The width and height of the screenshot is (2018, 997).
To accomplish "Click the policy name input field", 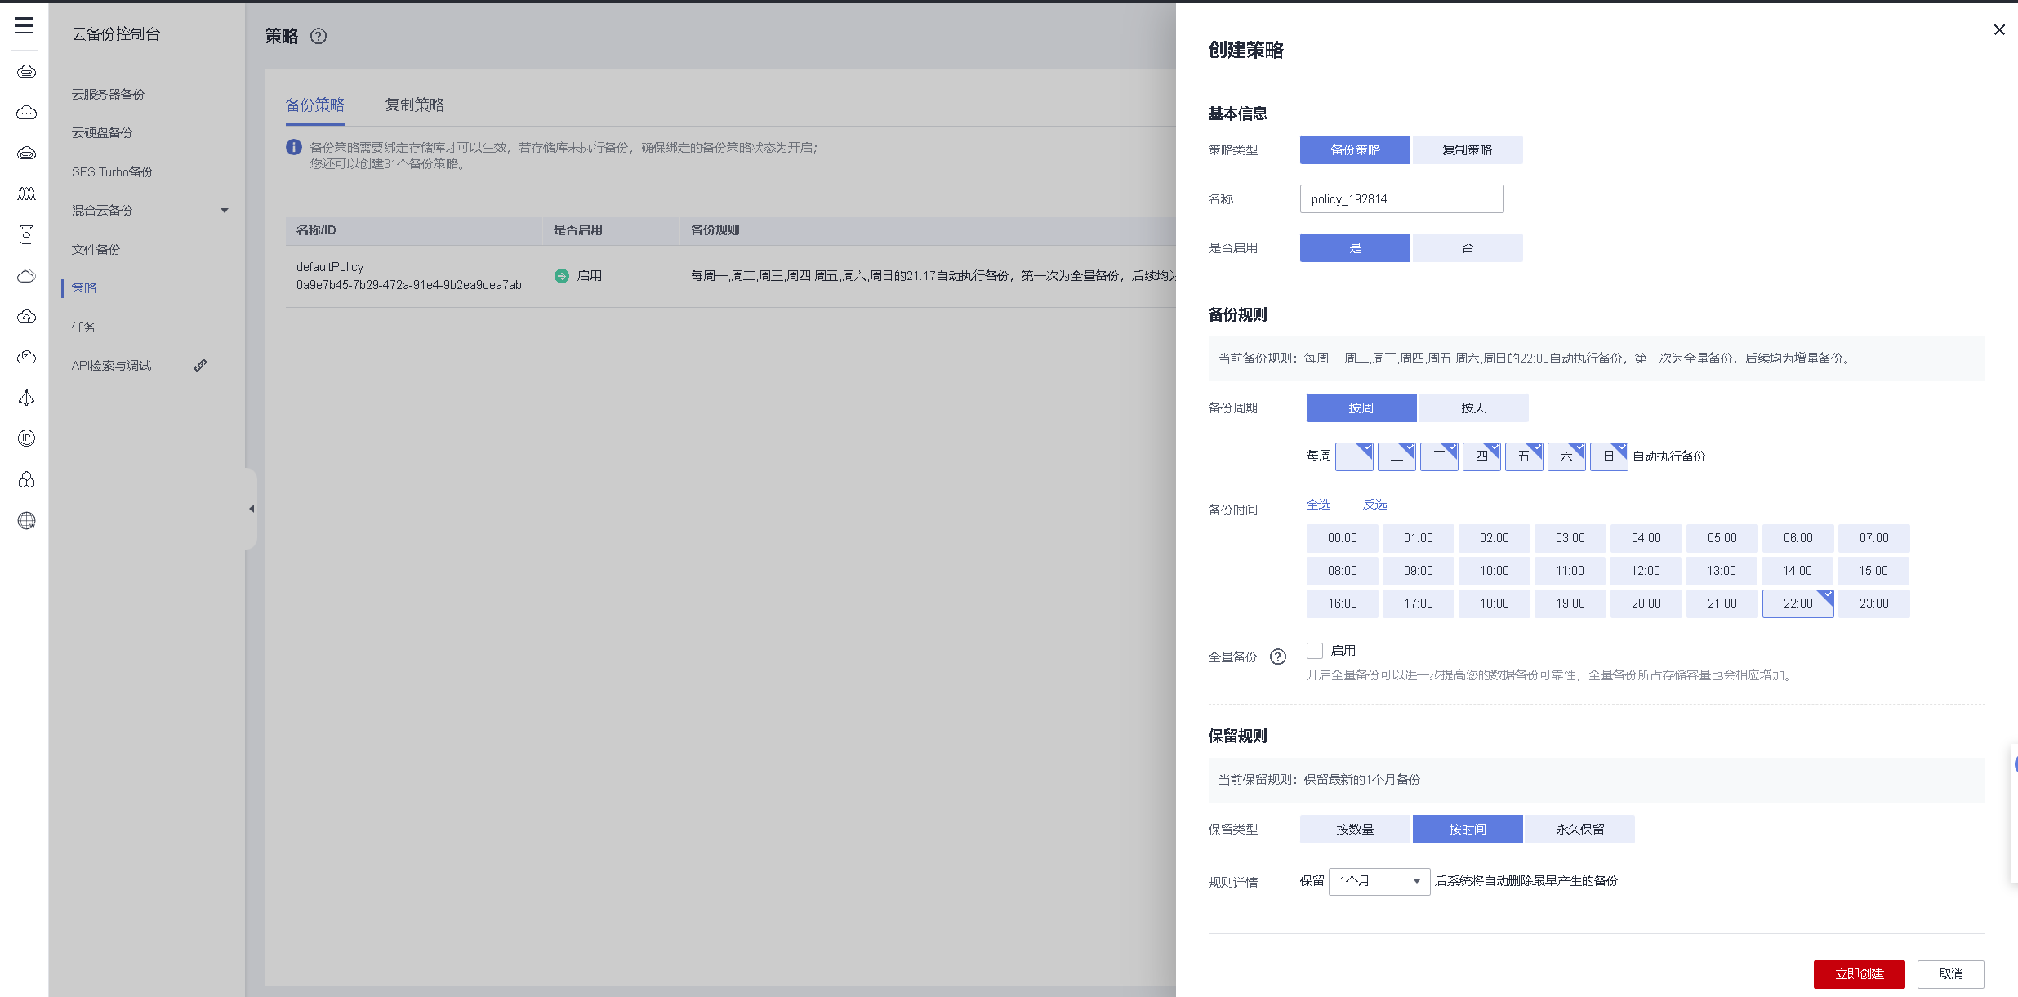I will pyautogui.click(x=1401, y=198).
